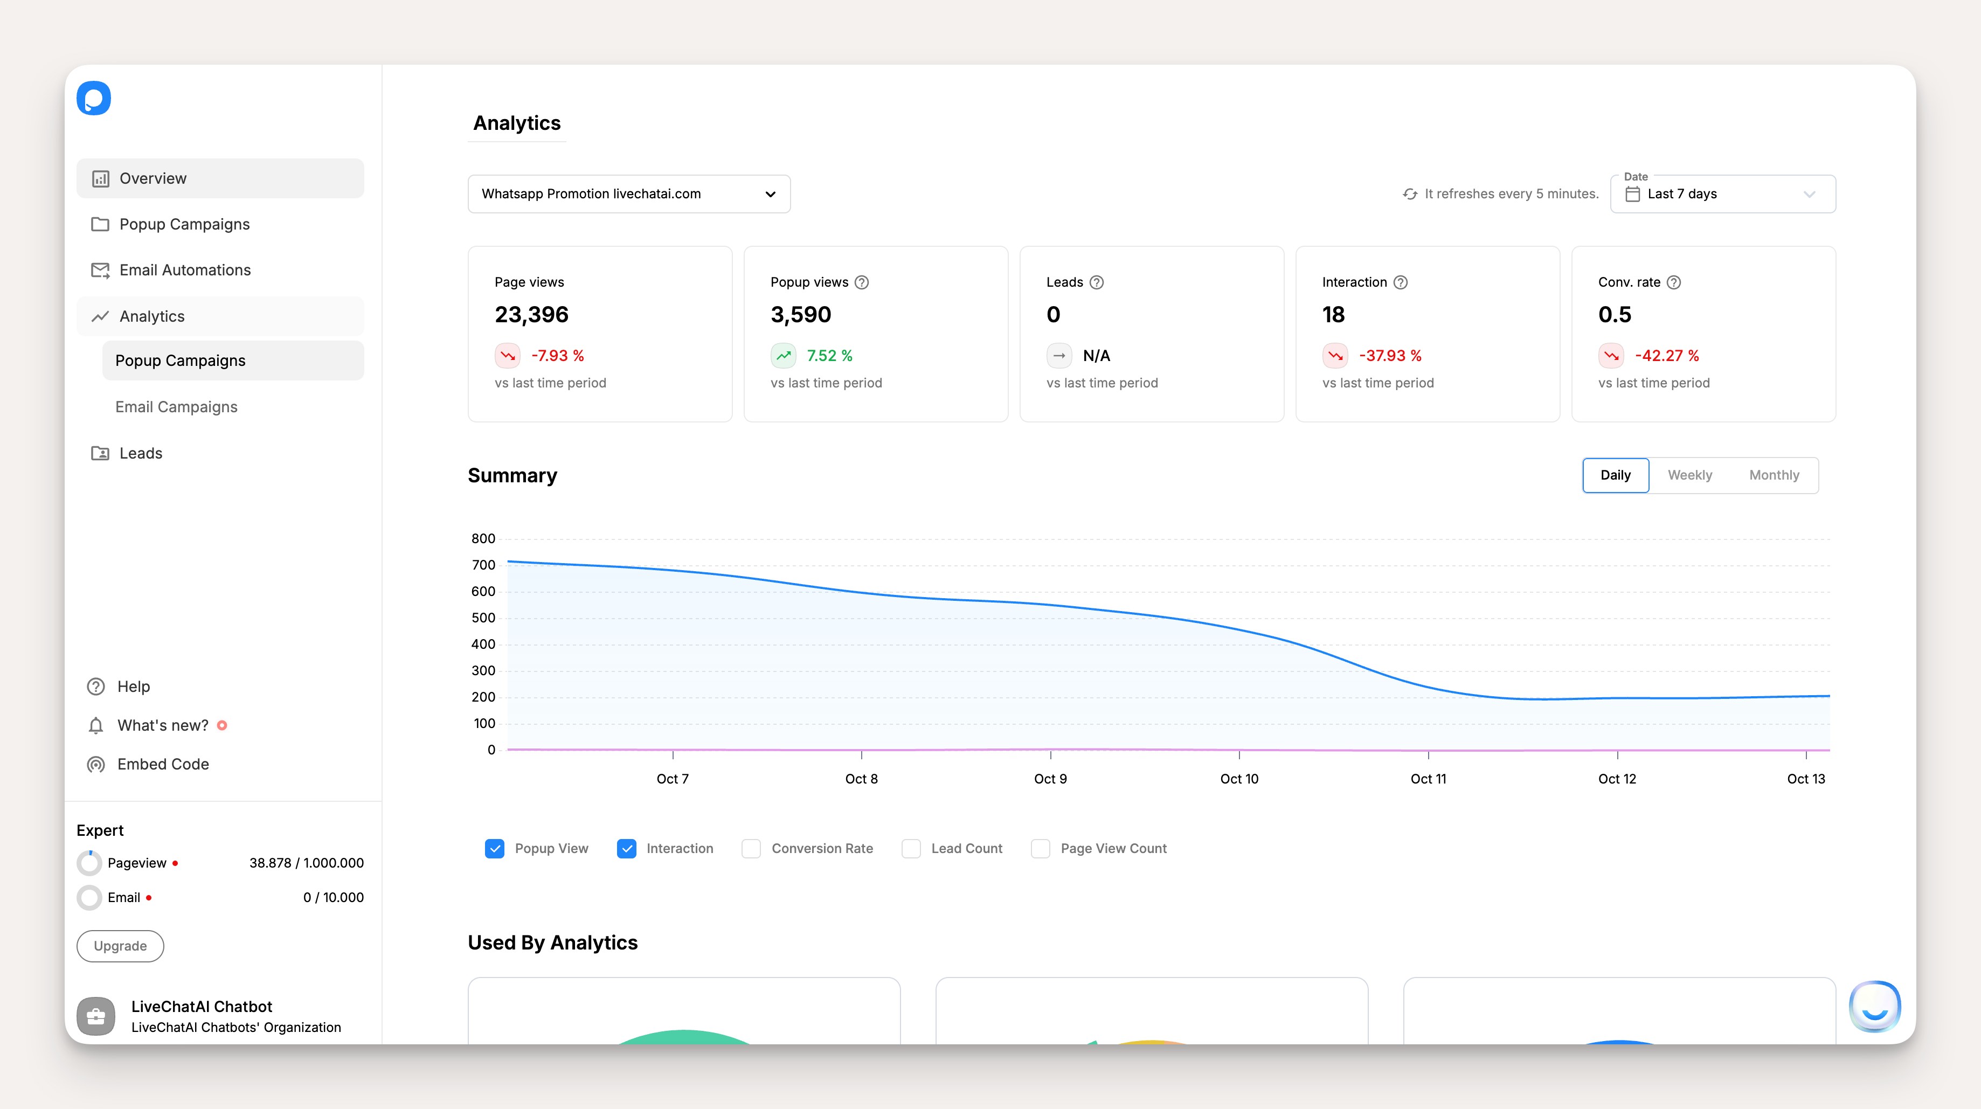Viewport: 1981px width, 1109px height.
Task: Enable the Conversion Rate checkbox
Action: (x=751, y=848)
